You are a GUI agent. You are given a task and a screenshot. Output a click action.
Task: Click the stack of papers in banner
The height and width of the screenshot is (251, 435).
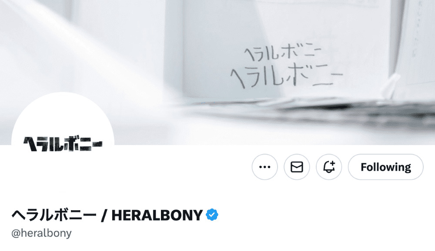[305, 109]
